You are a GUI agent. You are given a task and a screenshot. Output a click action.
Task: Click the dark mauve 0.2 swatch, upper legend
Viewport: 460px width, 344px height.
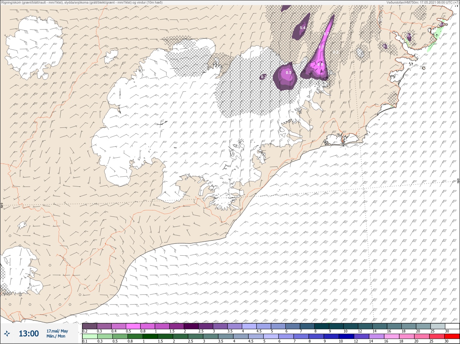coord(89,326)
